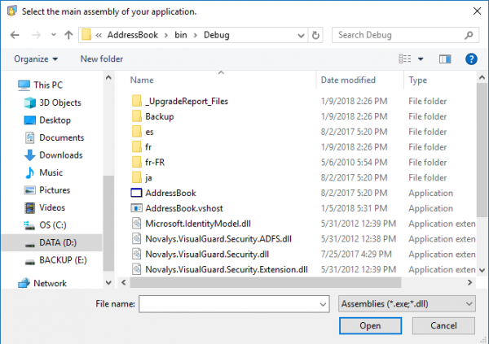Go up one folder level

(x=68, y=35)
